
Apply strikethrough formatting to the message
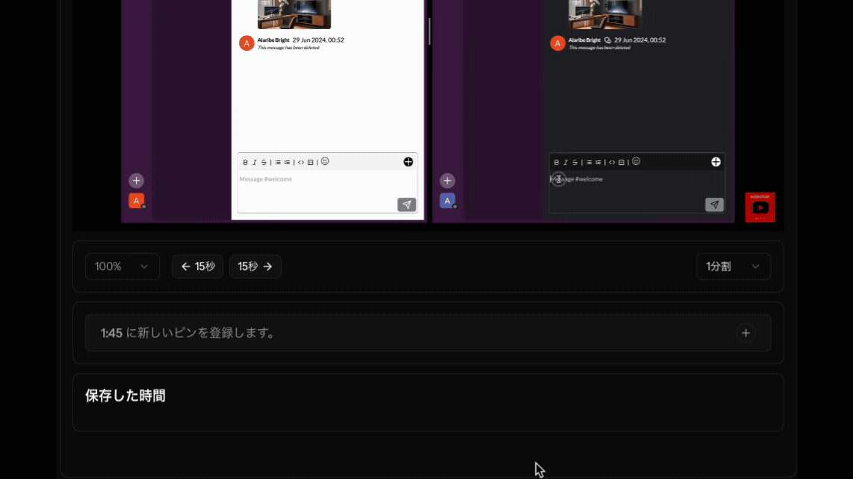(264, 162)
